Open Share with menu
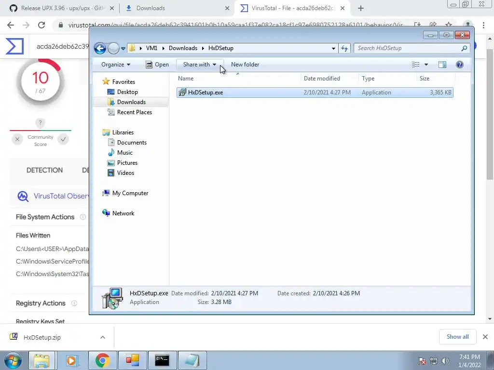 coord(200,65)
